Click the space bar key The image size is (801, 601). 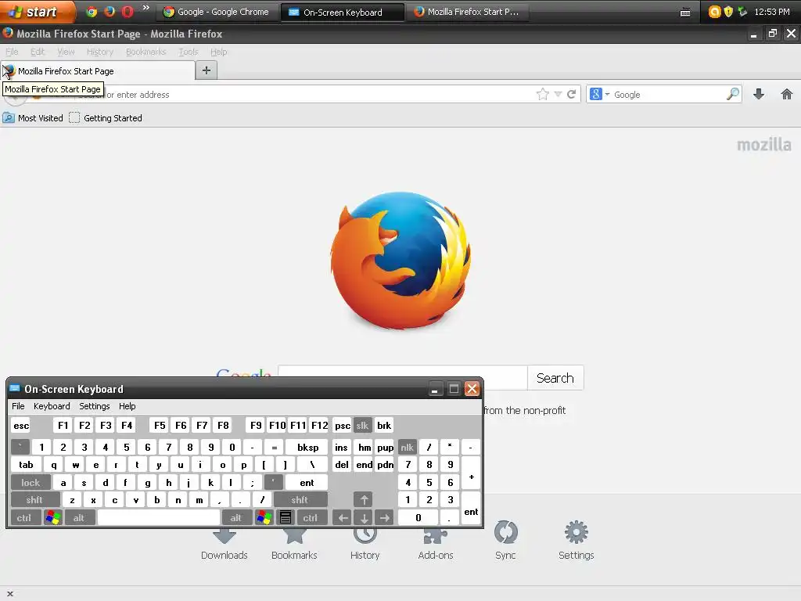[x=158, y=518]
